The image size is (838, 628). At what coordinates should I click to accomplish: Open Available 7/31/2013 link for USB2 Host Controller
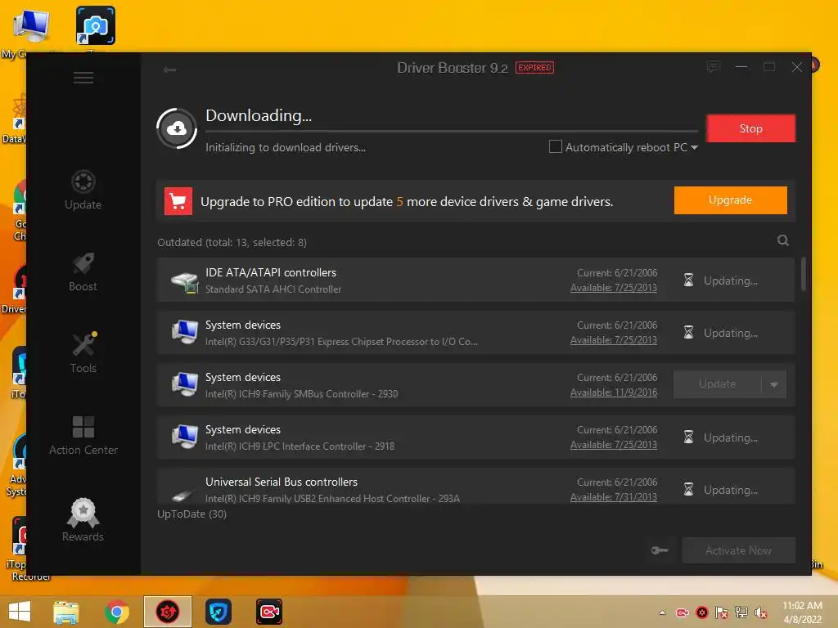(x=614, y=497)
